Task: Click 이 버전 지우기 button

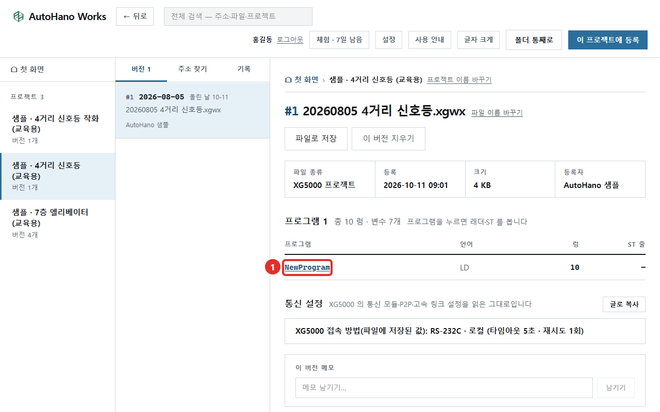Action: coord(388,139)
